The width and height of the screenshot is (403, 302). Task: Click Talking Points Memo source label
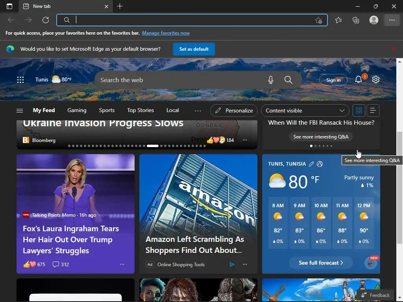tap(54, 215)
